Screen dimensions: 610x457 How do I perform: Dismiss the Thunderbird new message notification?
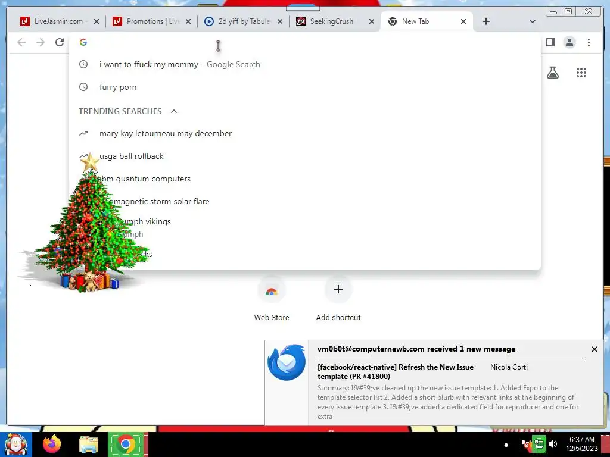coord(594,349)
